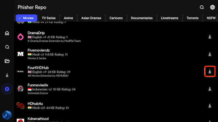Click the Fivemovierulz extension name
The image size is (218, 122).
click(x=38, y=50)
